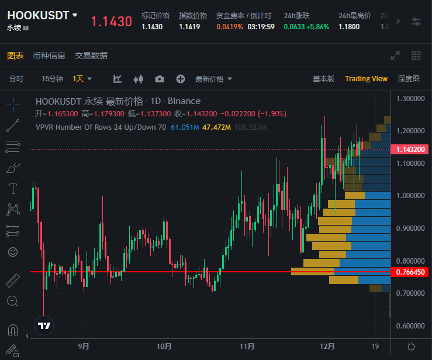The width and height of the screenshot is (432, 360).
Task: Toggle magnet mode for drawings
Action: pyautogui.click(x=12, y=330)
